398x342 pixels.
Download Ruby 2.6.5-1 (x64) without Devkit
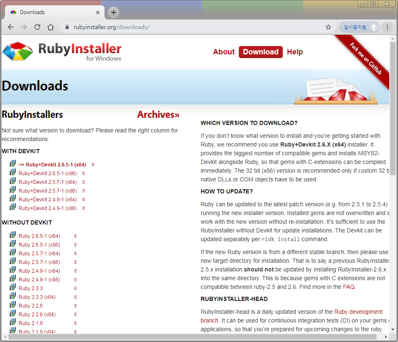point(39,236)
